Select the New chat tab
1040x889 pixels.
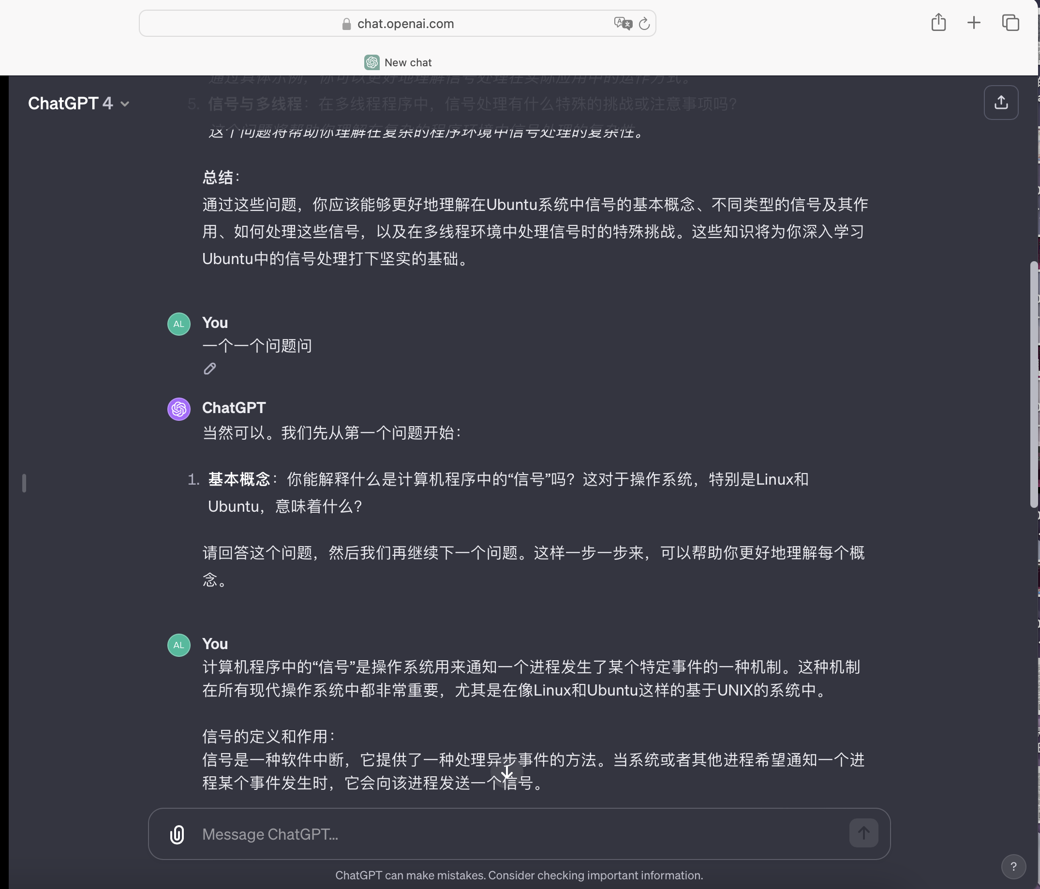(x=398, y=62)
